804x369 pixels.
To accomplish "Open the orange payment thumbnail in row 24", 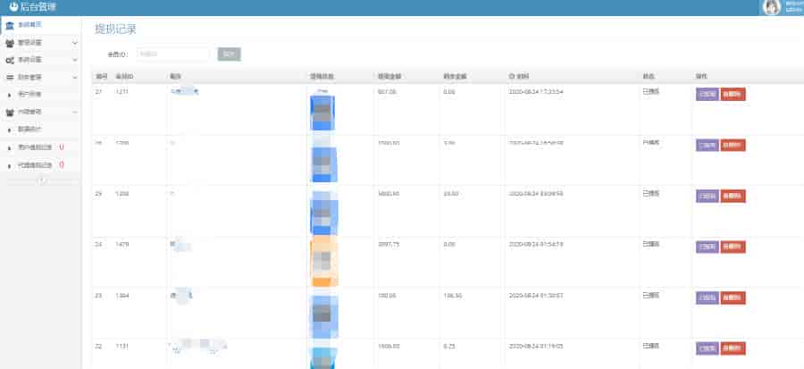I will [x=322, y=261].
